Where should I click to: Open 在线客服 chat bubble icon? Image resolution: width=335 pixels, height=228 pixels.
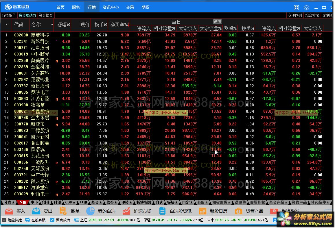27,220
